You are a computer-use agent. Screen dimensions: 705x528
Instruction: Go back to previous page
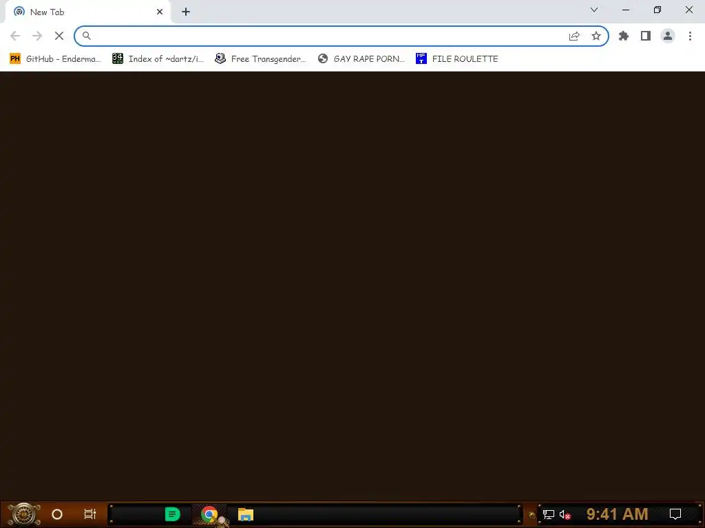point(15,36)
